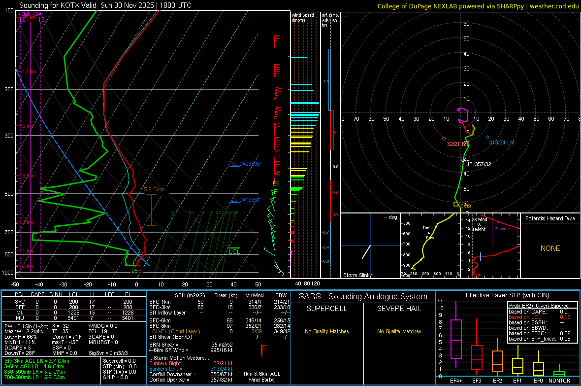Click the Effective Layer STP (with CIN) title
The image size is (581, 386).
coord(508,295)
